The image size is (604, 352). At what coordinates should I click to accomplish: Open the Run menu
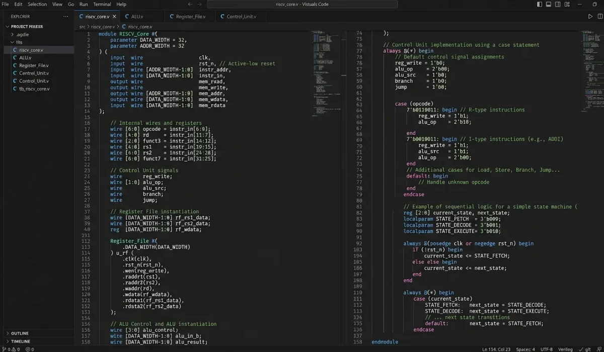[84, 4]
